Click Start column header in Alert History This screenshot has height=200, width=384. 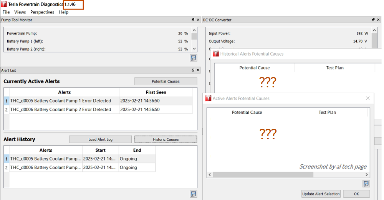100,150
